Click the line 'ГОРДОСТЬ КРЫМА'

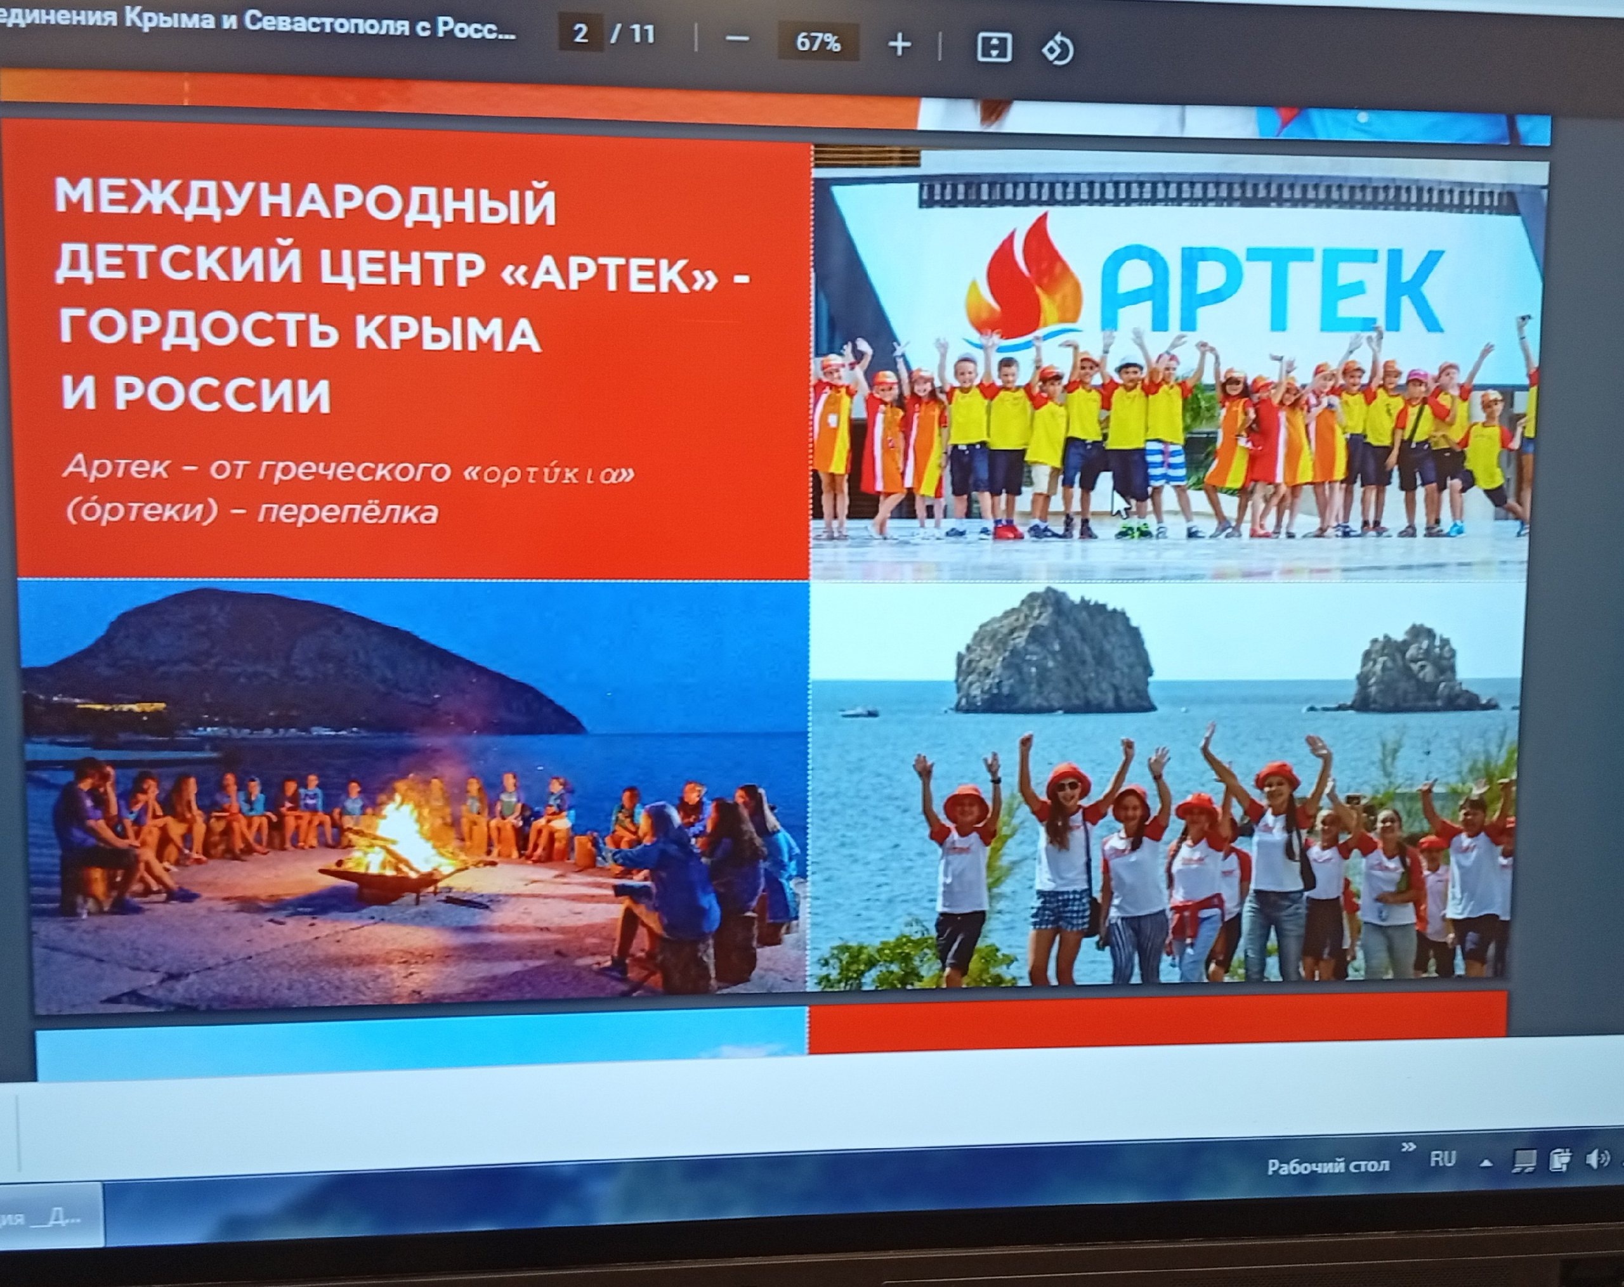(x=300, y=331)
